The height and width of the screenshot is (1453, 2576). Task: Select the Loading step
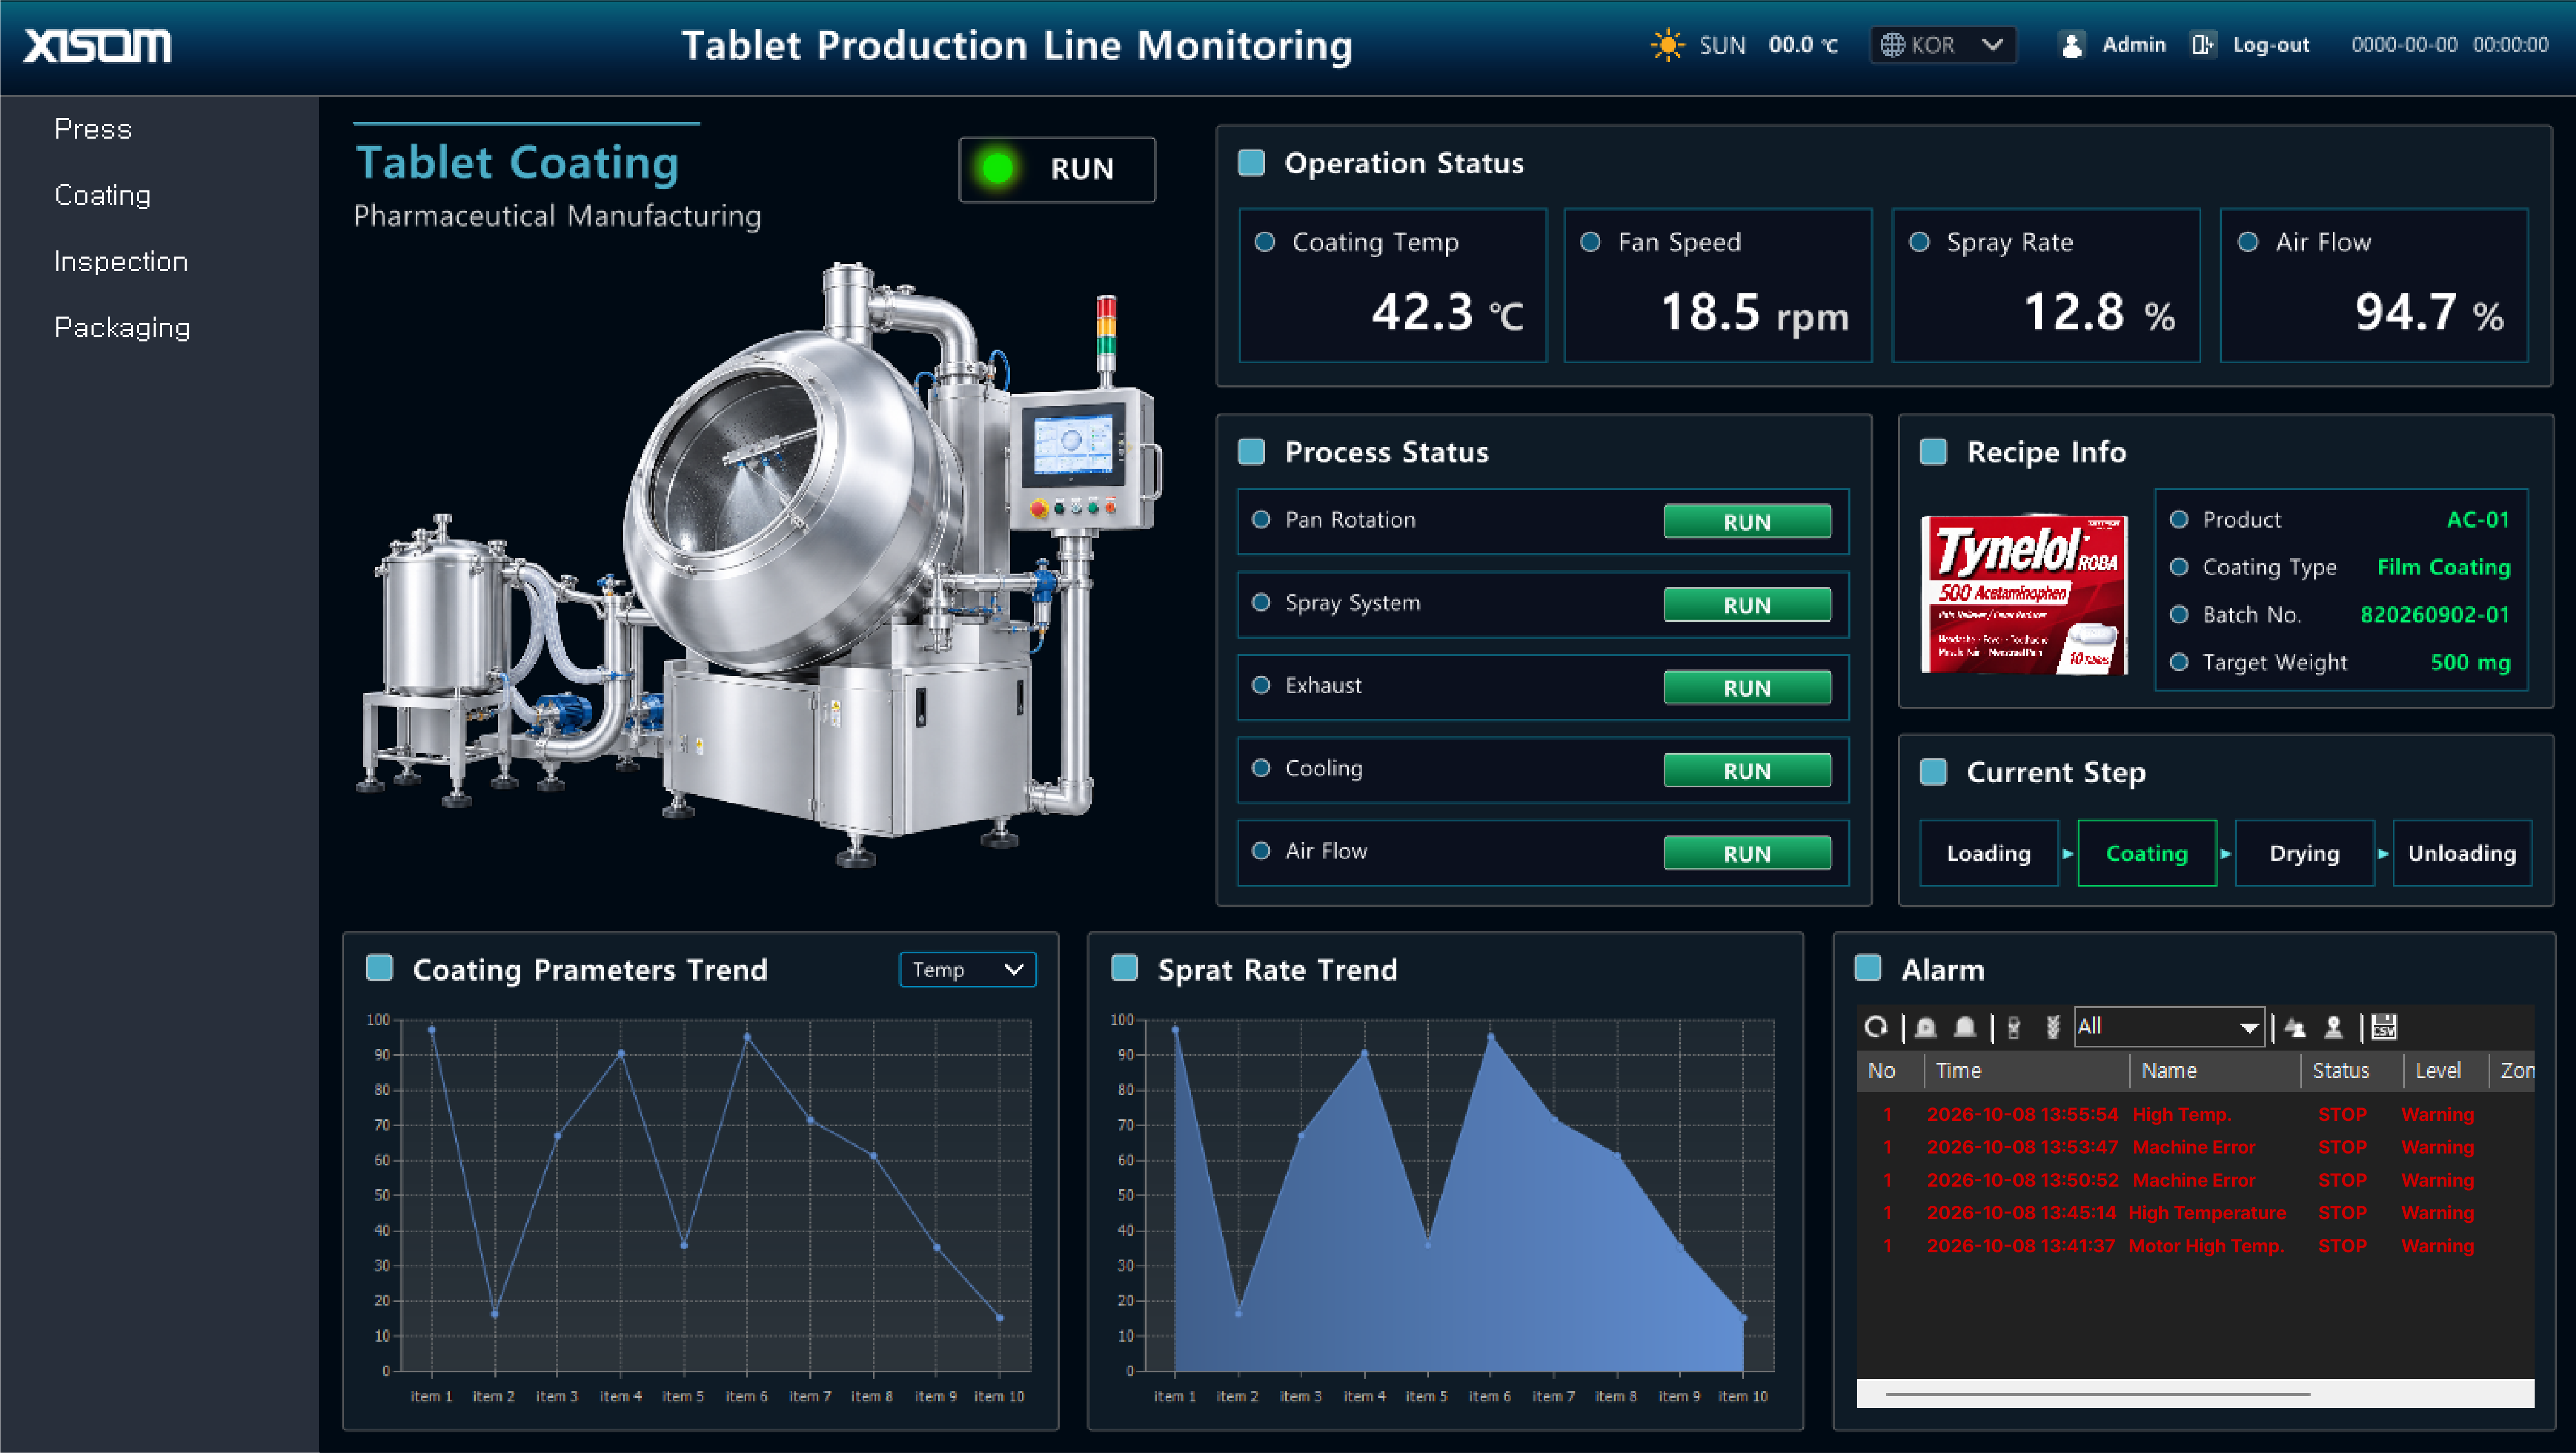1988,853
